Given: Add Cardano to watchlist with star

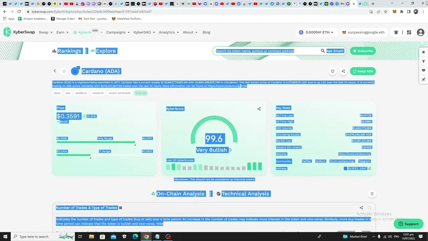Looking at the screenshot, I should click(64, 71).
